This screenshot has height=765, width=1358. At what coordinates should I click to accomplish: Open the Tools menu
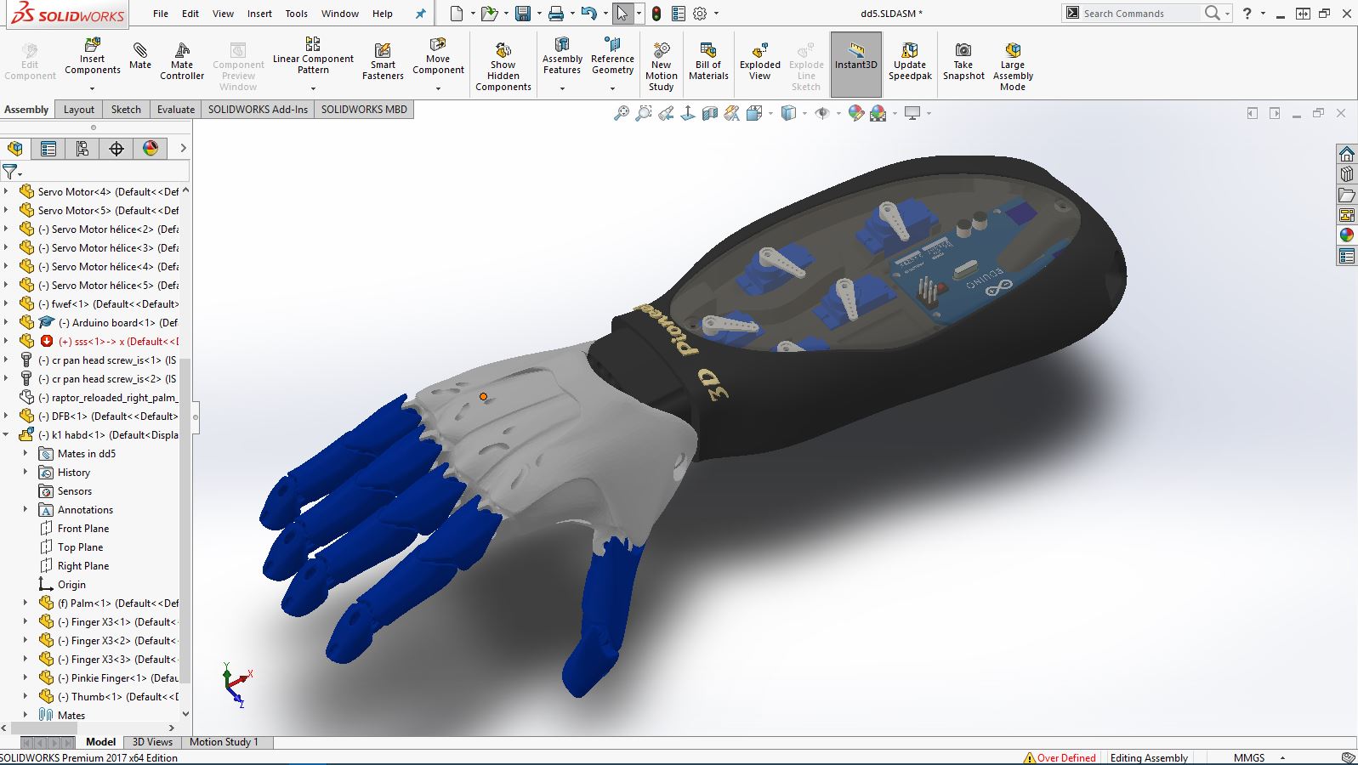[296, 14]
